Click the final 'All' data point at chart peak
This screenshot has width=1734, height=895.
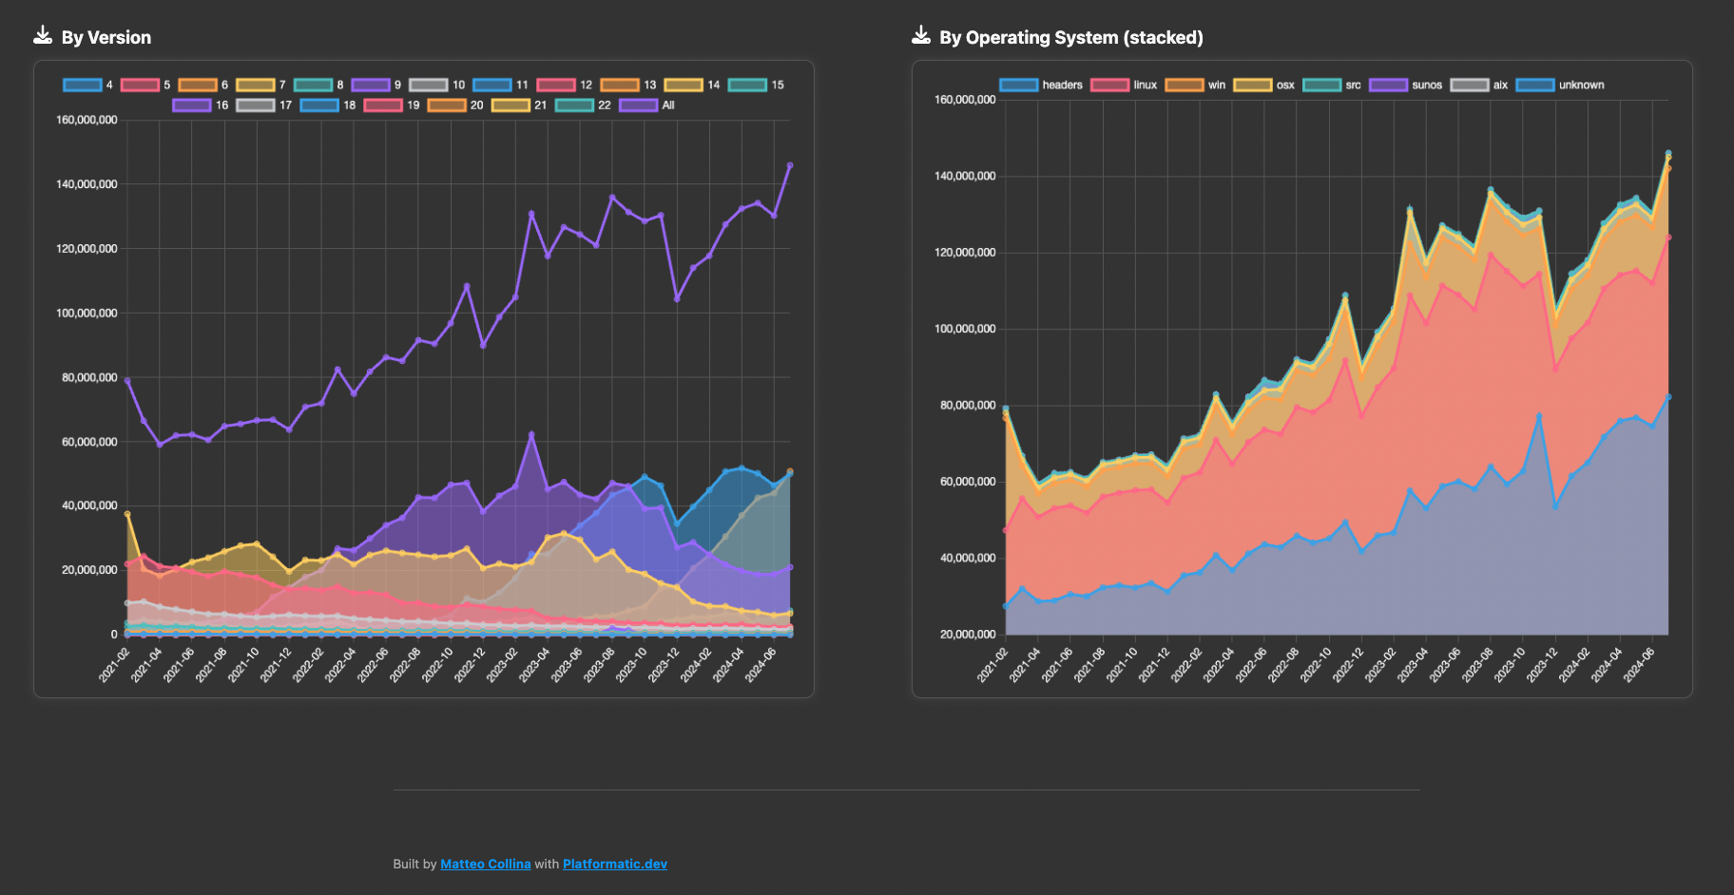coord(789,165)
